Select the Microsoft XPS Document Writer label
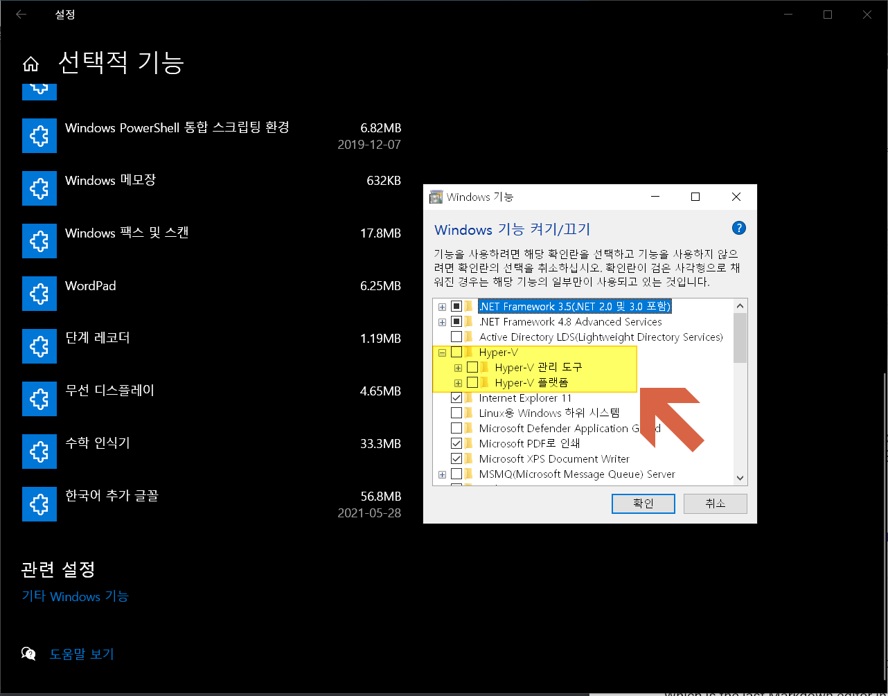The width and height of the screenshot is (888, 696). pos(554,458)
